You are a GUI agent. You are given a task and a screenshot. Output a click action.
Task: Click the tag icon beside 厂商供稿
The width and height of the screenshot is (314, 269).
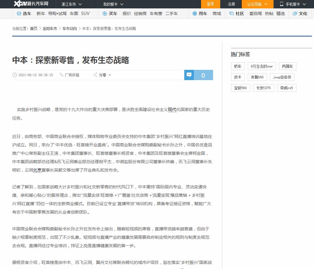[x=61, y=75]
